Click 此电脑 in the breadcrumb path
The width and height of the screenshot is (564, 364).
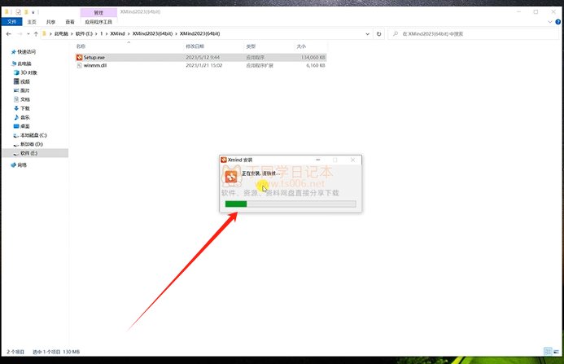tap(61, 34)
